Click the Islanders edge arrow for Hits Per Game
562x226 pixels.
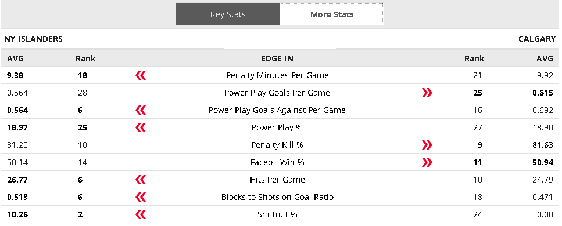141,180
